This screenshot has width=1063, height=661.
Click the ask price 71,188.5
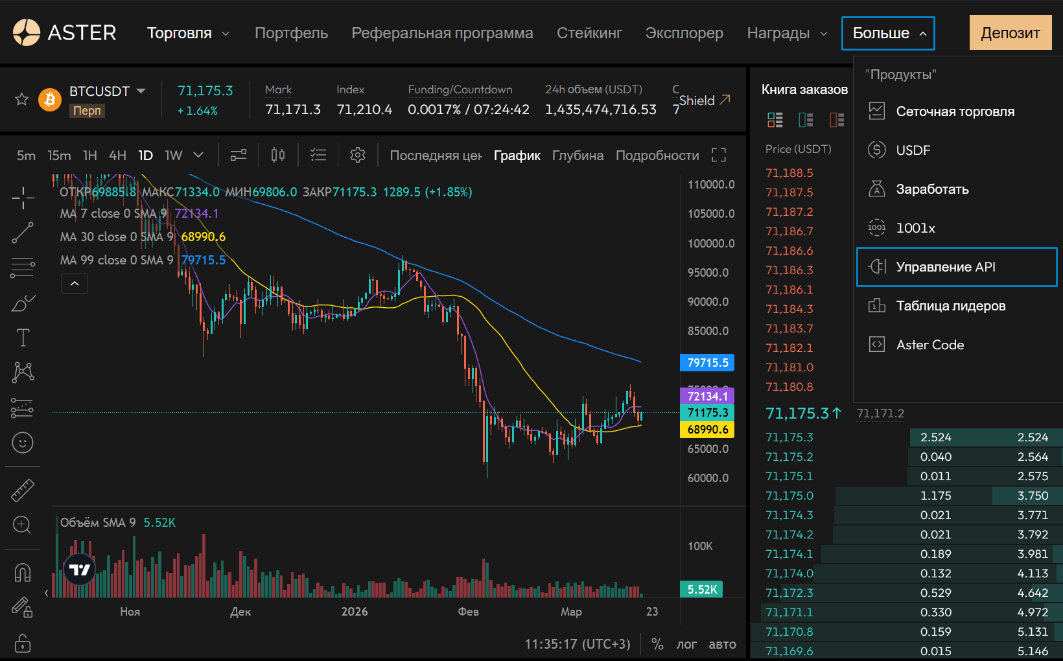(789, 173)
